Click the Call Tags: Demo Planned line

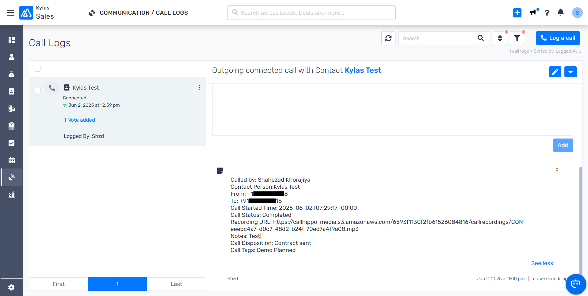(263, 250)
